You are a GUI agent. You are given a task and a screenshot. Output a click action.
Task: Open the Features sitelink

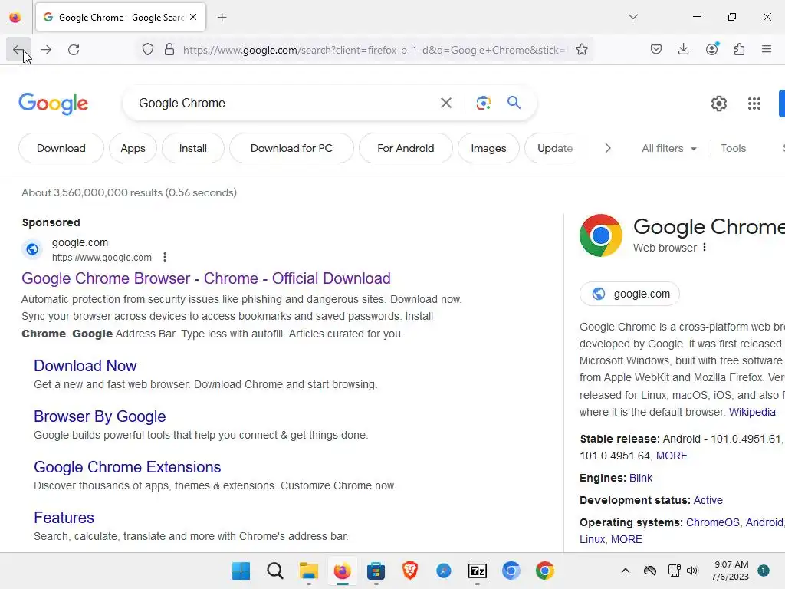[x=64, y=518]
